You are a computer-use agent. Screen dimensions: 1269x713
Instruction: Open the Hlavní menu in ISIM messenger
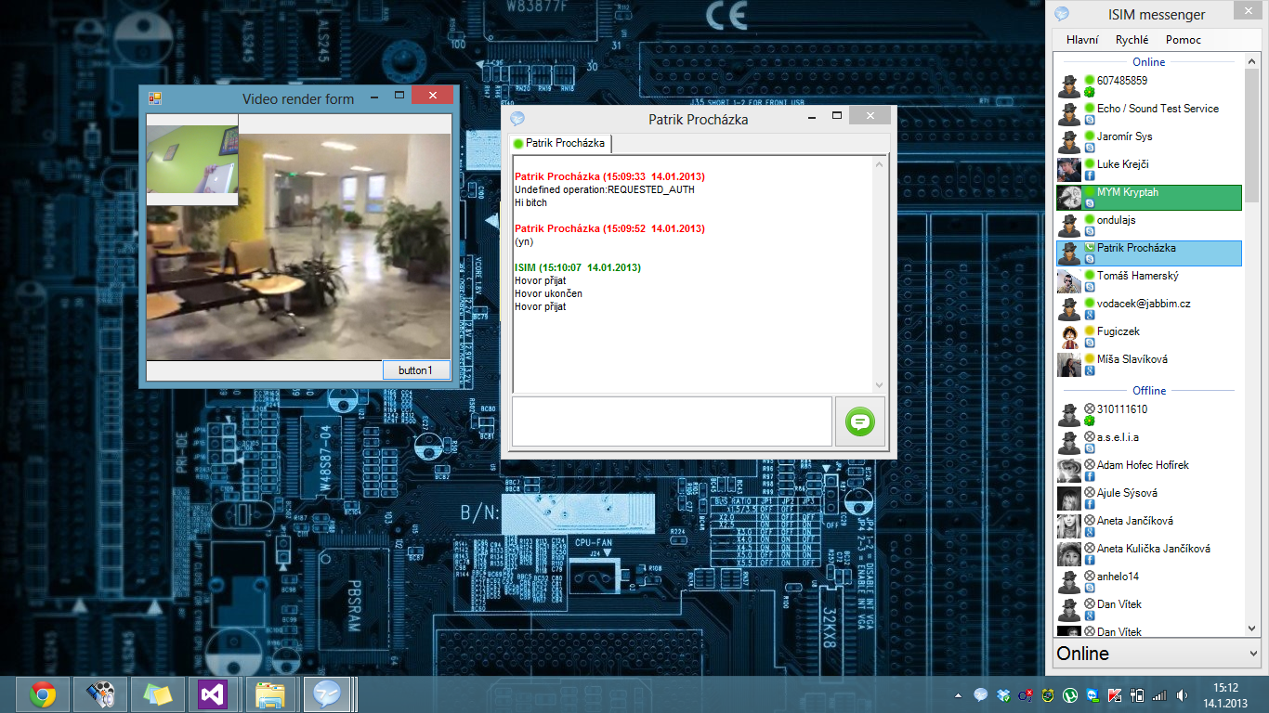pyautogui.click(x=1082, y=40)
